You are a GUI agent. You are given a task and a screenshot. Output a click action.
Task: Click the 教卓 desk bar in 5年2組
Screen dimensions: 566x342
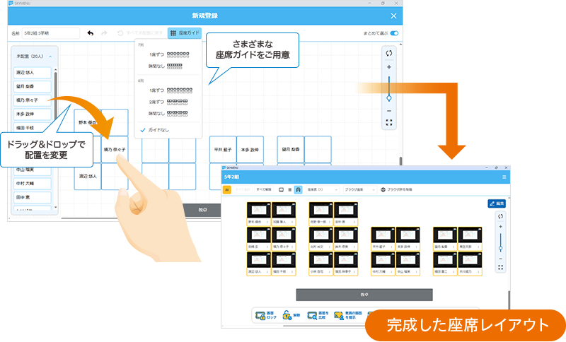pyautogui.click(x=364, y=295)
